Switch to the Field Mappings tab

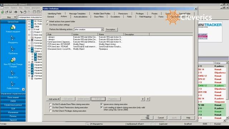[145, 17]
